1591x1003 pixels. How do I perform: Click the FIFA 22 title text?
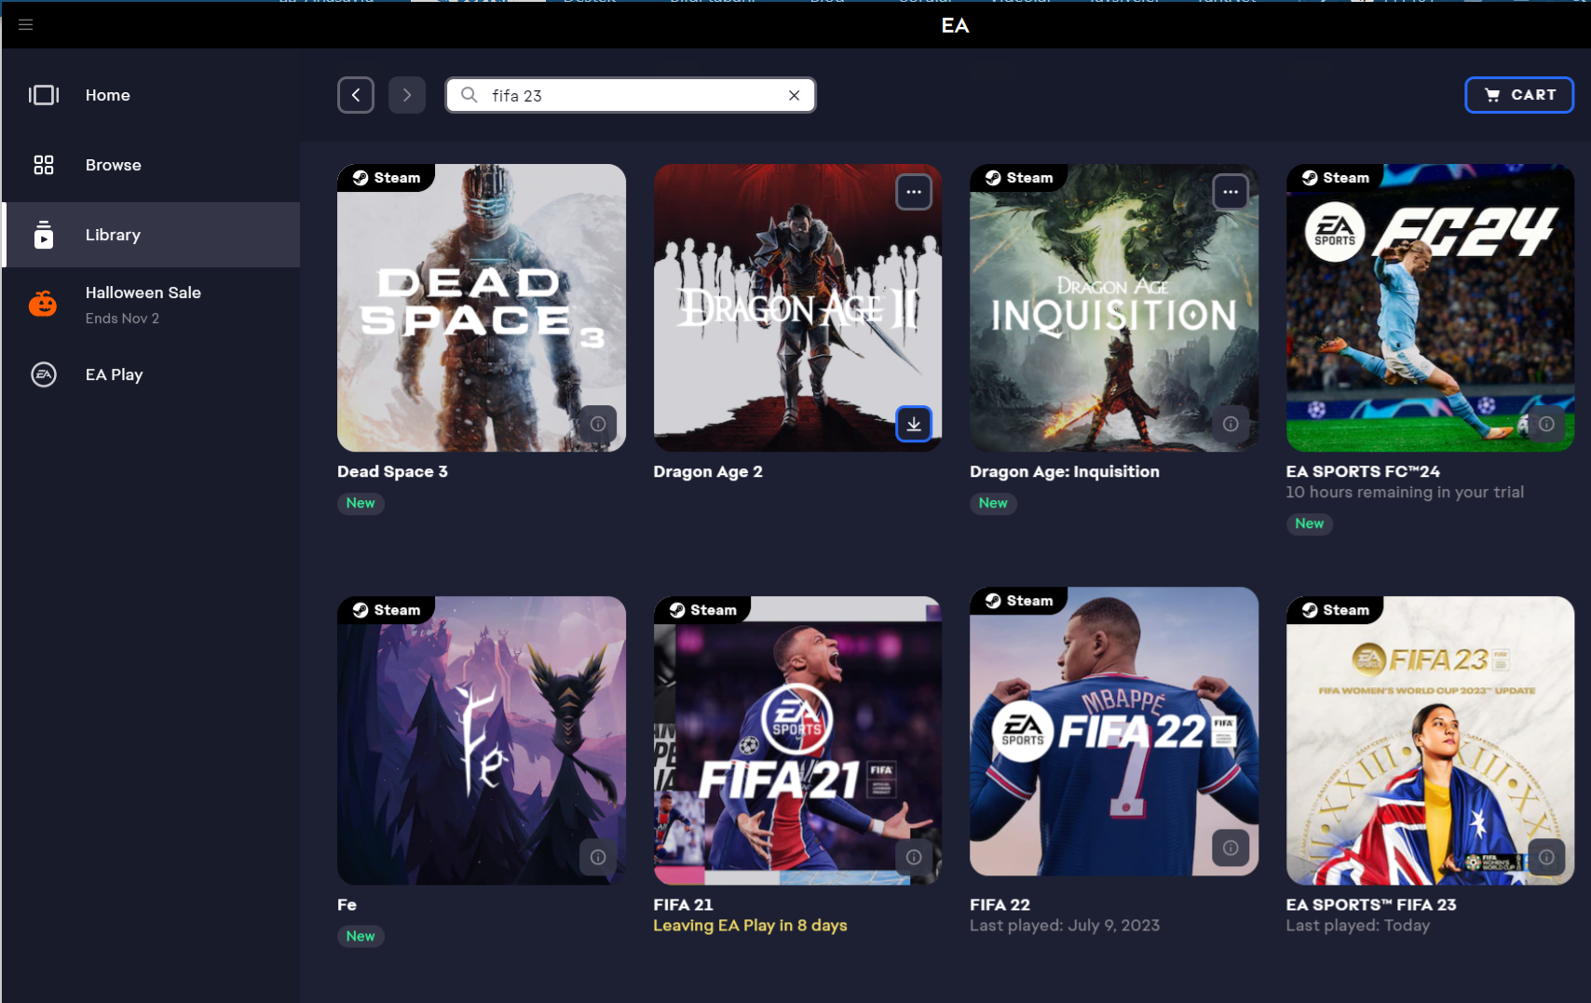[x=999, y=904]
